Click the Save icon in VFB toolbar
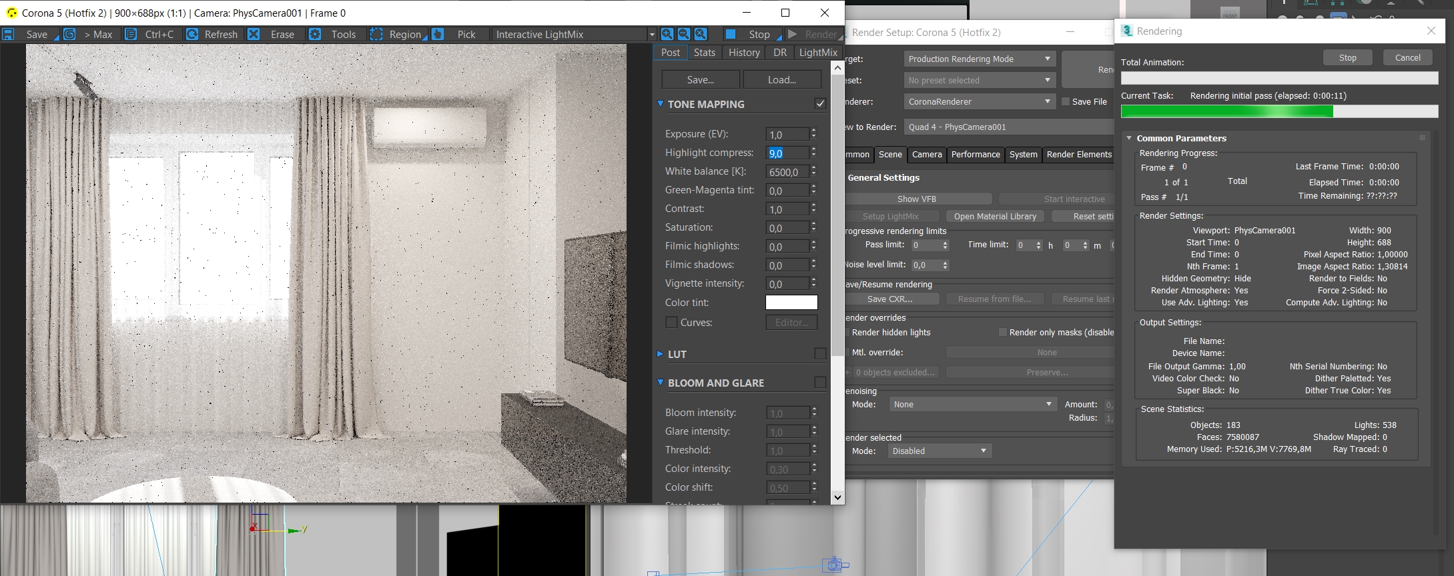 click(x=9, y=35)
